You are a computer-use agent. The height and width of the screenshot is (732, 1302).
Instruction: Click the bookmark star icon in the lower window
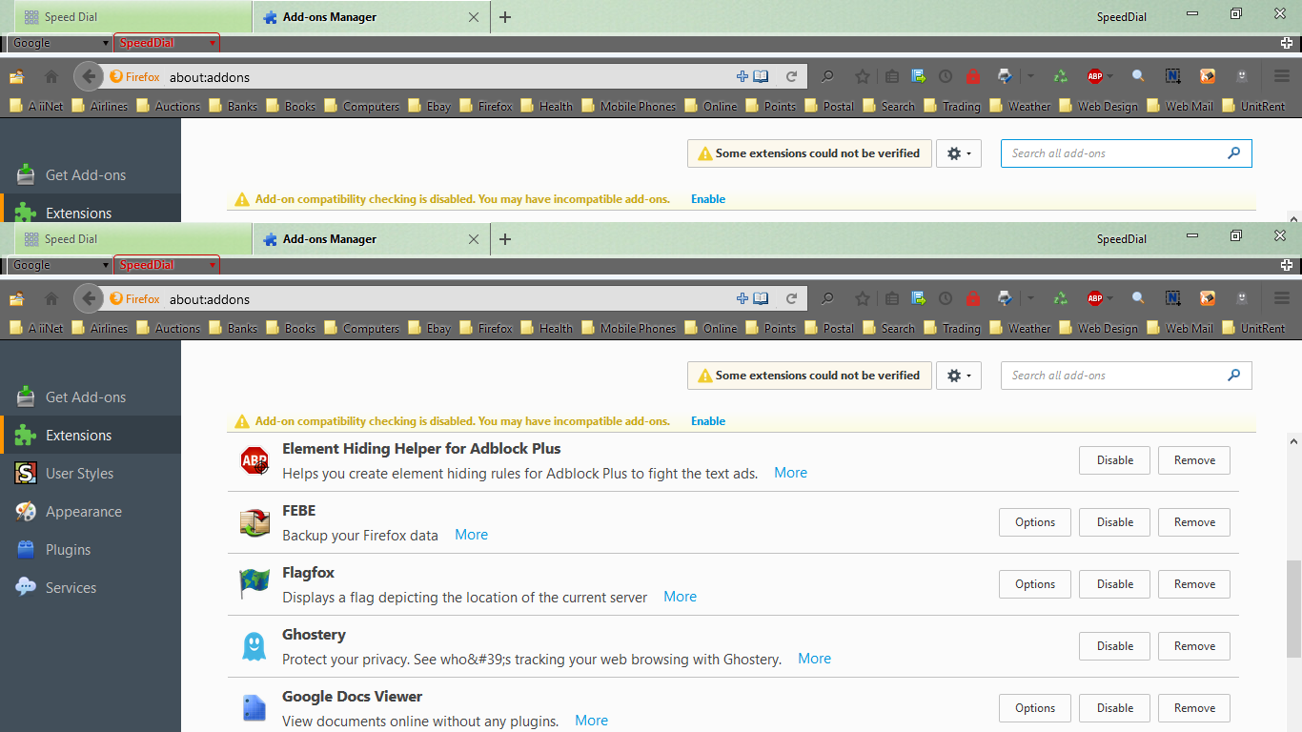click(x=863, y=298)
